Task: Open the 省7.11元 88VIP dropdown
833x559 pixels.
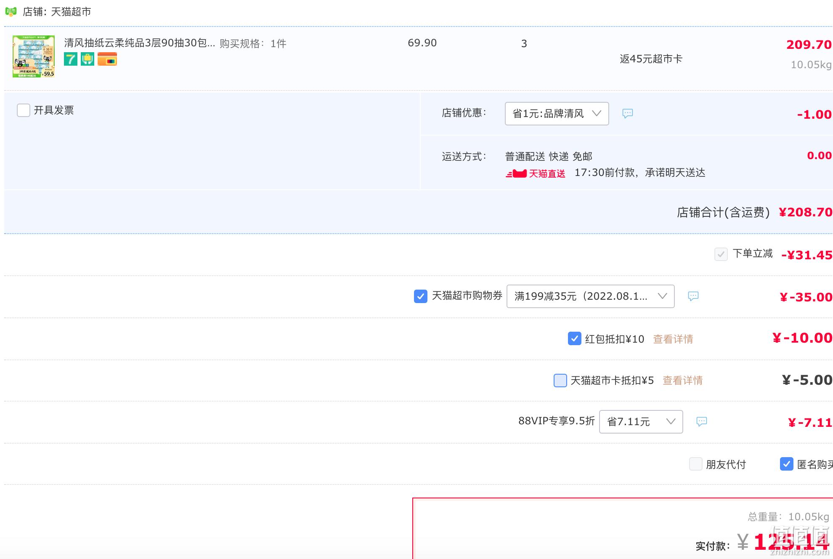Action: 641,422
